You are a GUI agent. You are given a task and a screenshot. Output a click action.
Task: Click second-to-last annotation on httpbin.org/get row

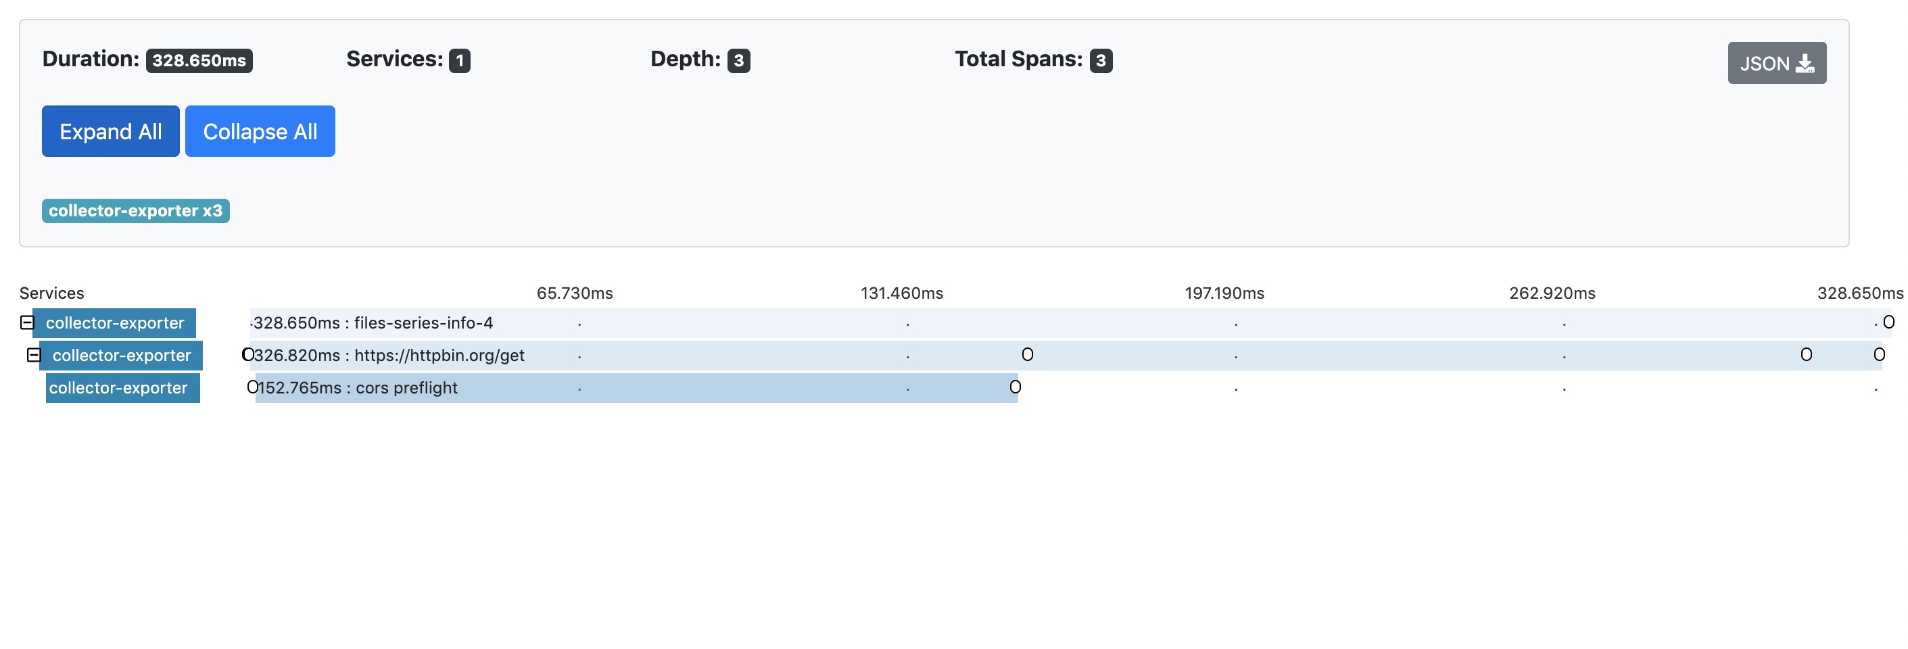click(1806, 354)
